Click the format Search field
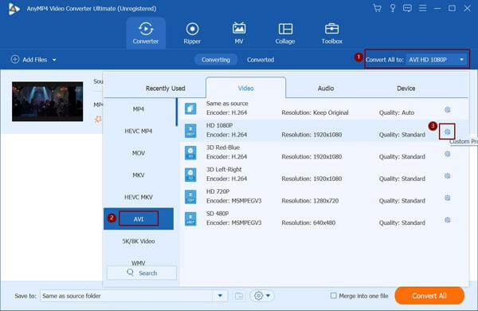478x311 pixels. point(142,273)
